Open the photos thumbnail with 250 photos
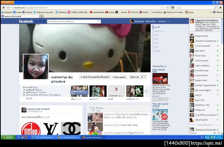Viewport: 224px width, 147px height. click(x=98, y=91)
